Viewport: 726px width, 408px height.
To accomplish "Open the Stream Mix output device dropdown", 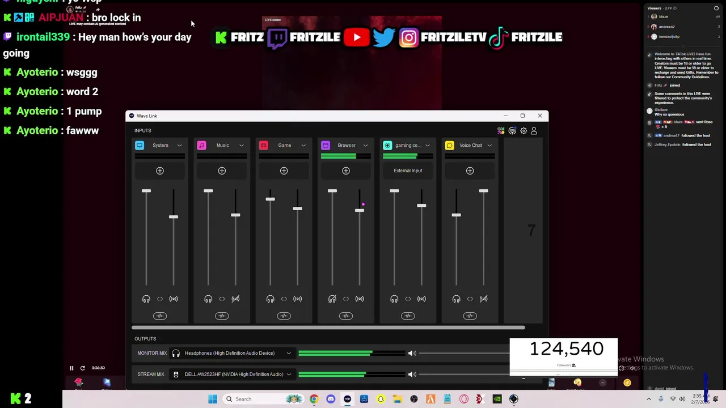I will [289, 374].
